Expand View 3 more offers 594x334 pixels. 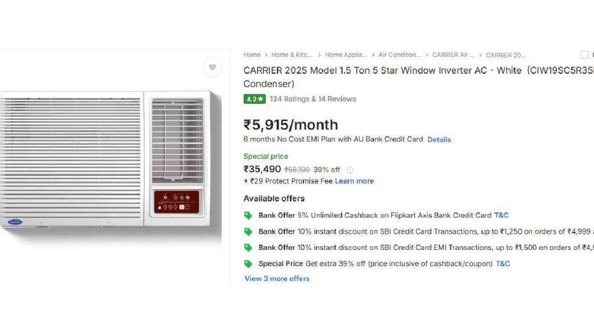[x=277, y=279]
